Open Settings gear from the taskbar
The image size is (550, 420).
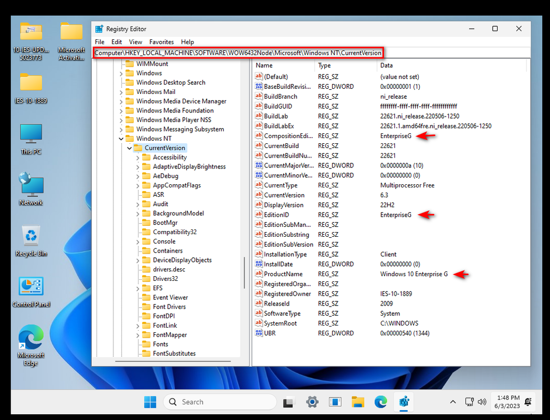pyautogui.click(x=312, y=402)
